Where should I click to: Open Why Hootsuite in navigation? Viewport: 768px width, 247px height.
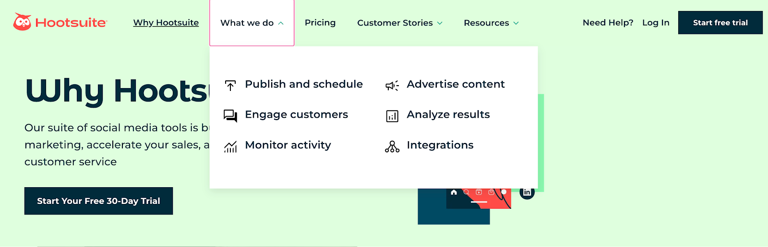pos(166,22)
